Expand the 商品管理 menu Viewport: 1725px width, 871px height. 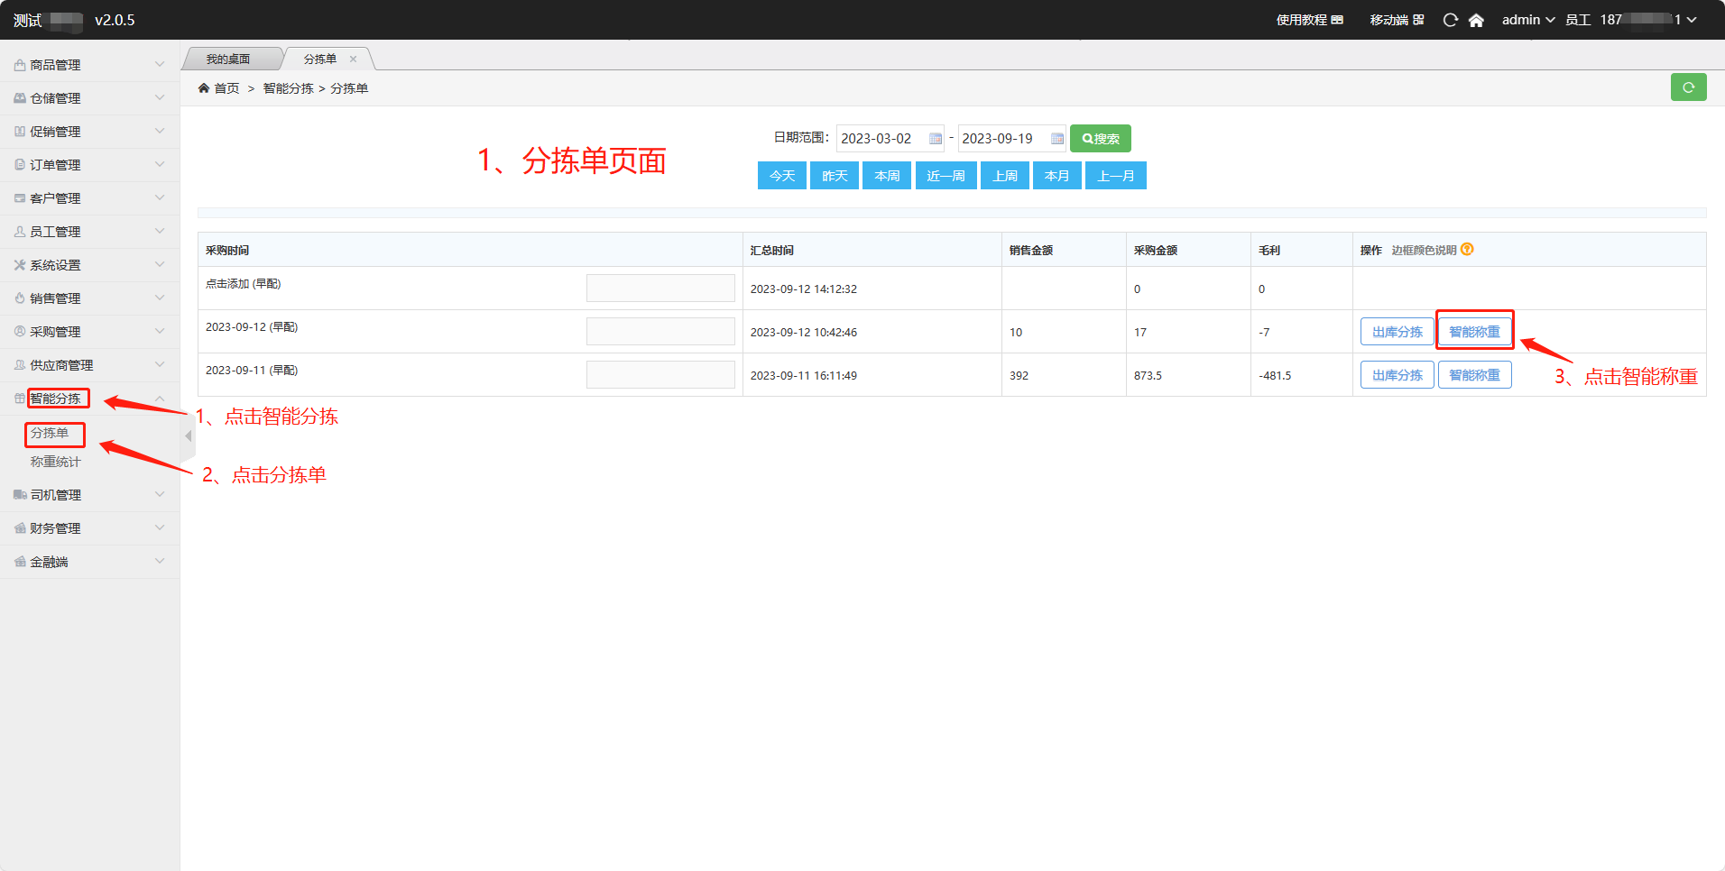coord(88,65)
